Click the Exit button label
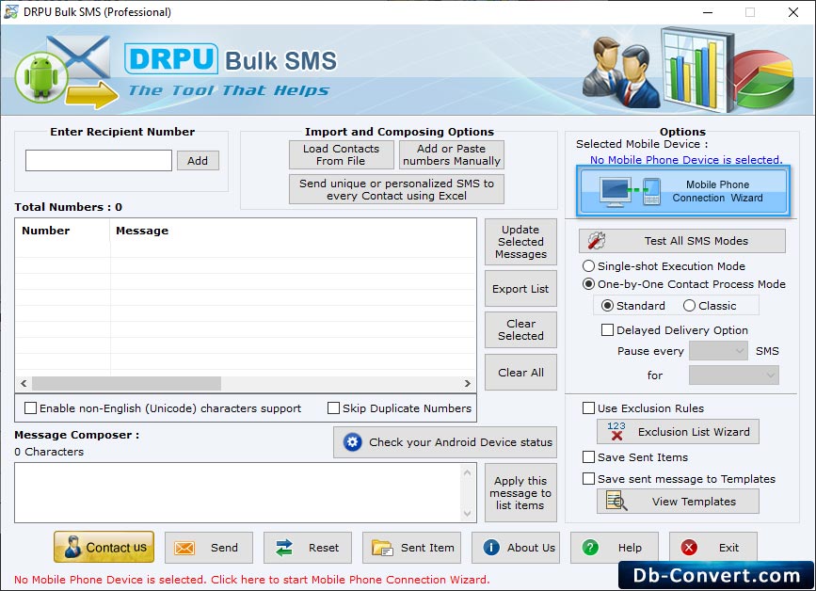Image resolution: width=816 pixels, height=591 pixels. coord(729,548)
